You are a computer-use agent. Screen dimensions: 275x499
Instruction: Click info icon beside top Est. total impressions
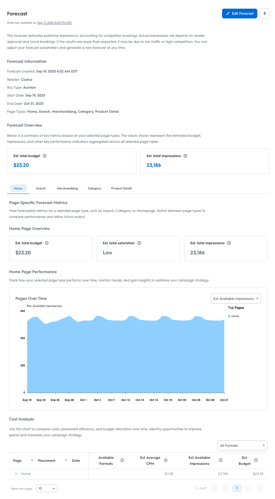tap(185, 156)
